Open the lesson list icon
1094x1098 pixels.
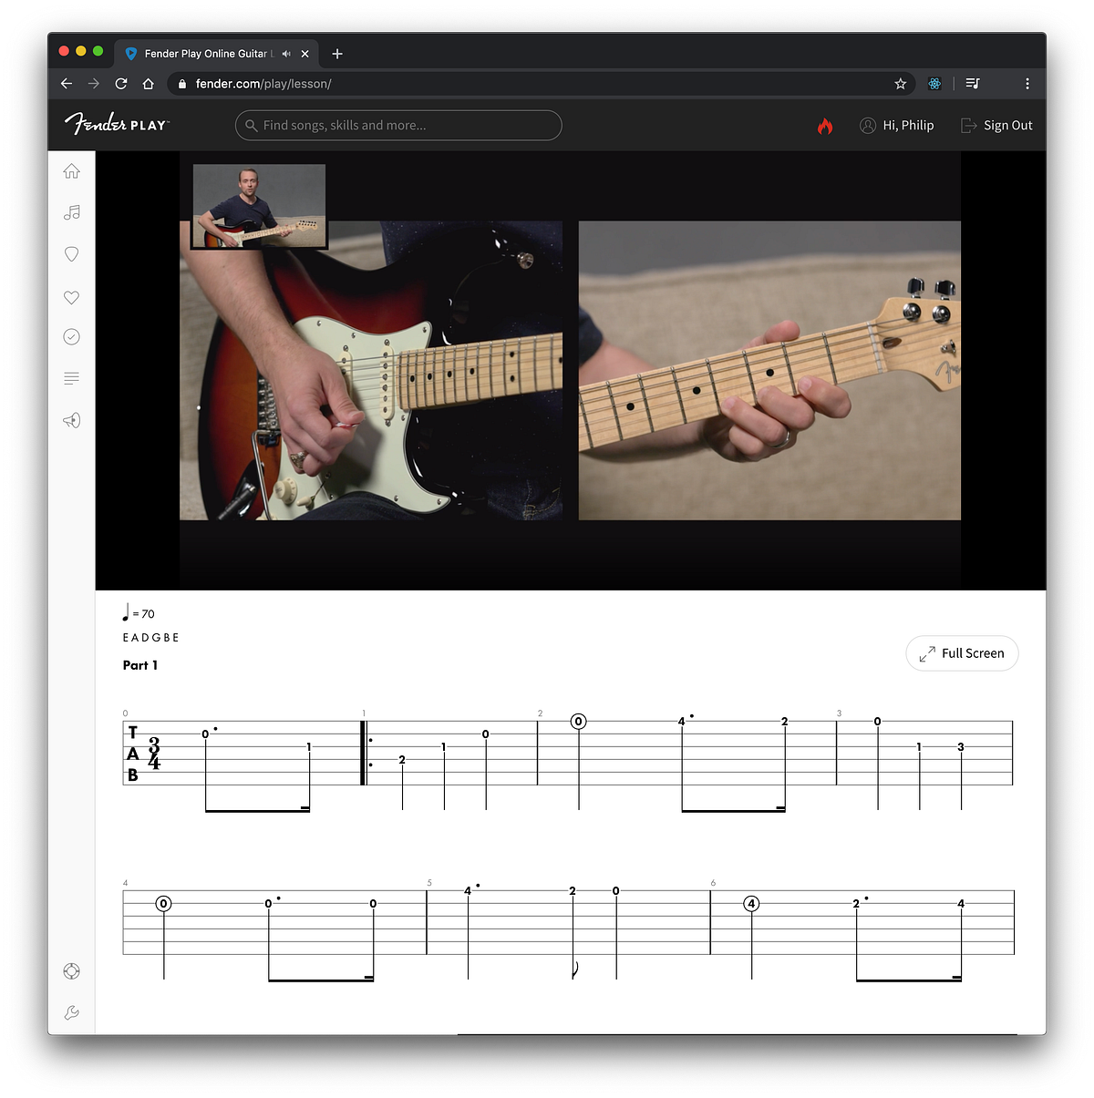[71, 377]
